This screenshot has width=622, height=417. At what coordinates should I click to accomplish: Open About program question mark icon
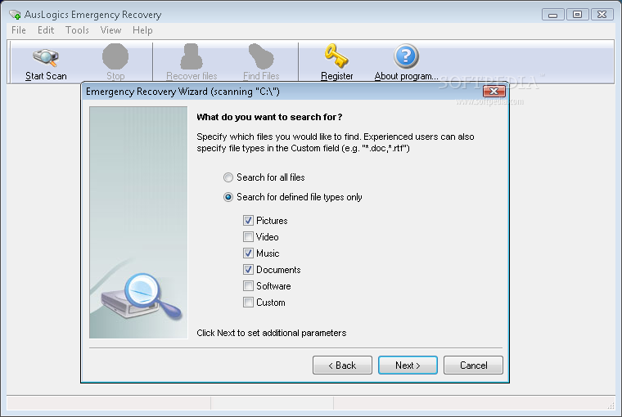[x=406, y=56]
